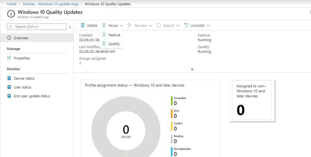
Task: Click the Properties sliders icon in sidebar
Action: [9, 58]
